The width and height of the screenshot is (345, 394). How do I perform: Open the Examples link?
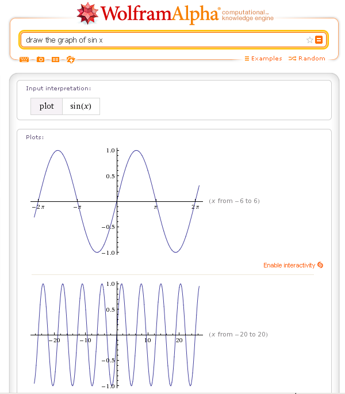point(263,58)
